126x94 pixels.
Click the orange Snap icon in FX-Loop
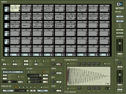point(43,72)
